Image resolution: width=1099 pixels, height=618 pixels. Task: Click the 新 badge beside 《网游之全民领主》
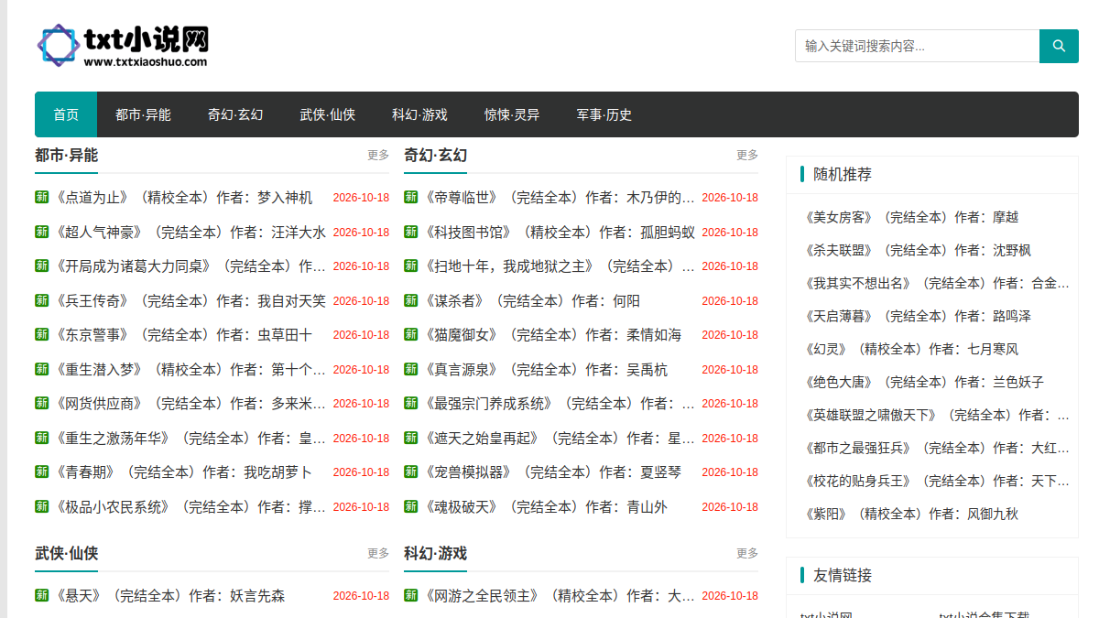pyautogui.click(x=410, y=595)
